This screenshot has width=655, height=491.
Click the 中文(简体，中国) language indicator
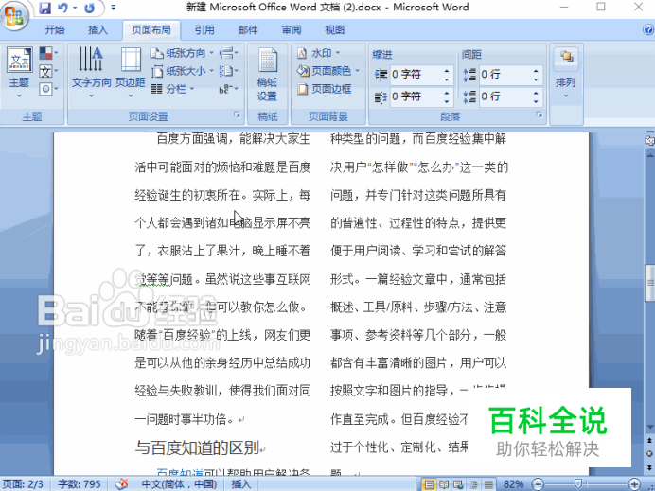click(x=179, y=484)
